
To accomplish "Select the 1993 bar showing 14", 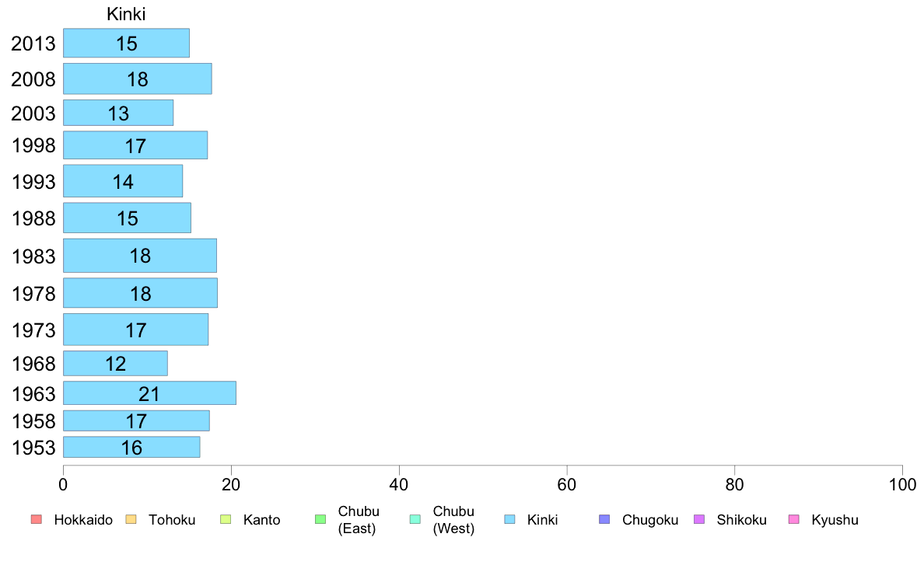I will (123, 181).
